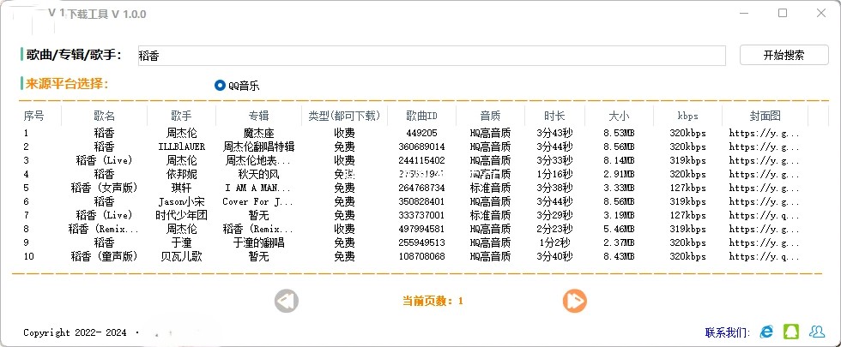
Task: Select album cell 魔杰座
Action: (x=258, y=133)
